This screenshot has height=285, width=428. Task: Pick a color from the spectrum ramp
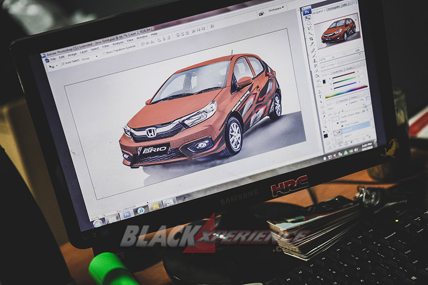click(346, 92)
